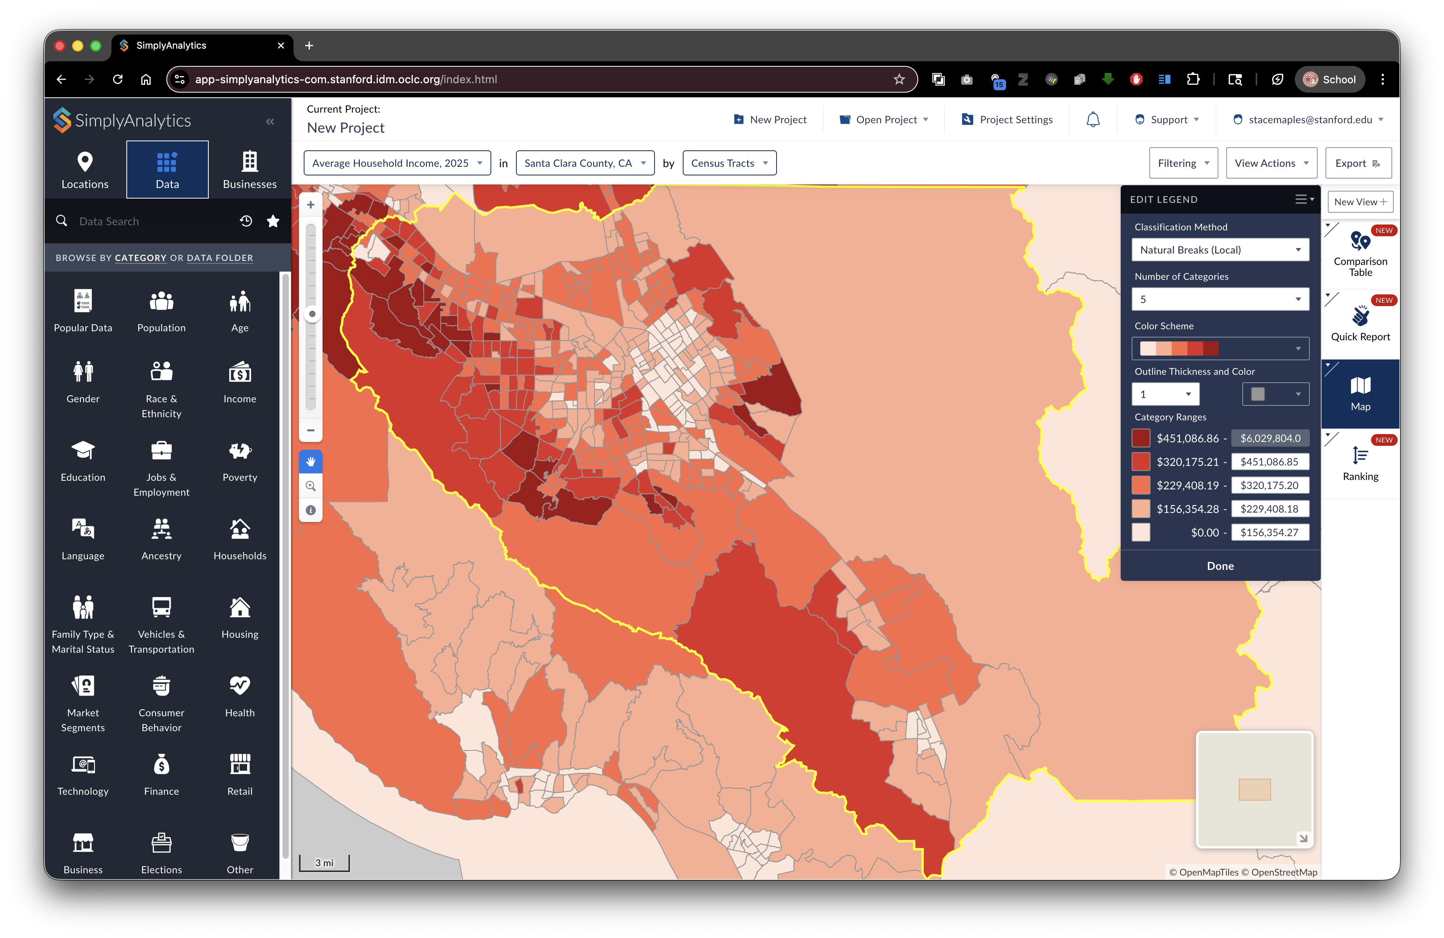1444x938 pixels.
Task: Activate the pan hand tool on map
Action: (x=311, y=462)
